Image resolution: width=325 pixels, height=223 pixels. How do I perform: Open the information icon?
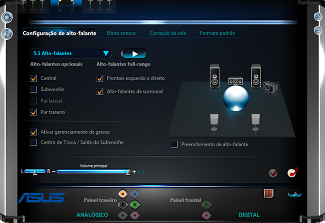click(6, 34)
